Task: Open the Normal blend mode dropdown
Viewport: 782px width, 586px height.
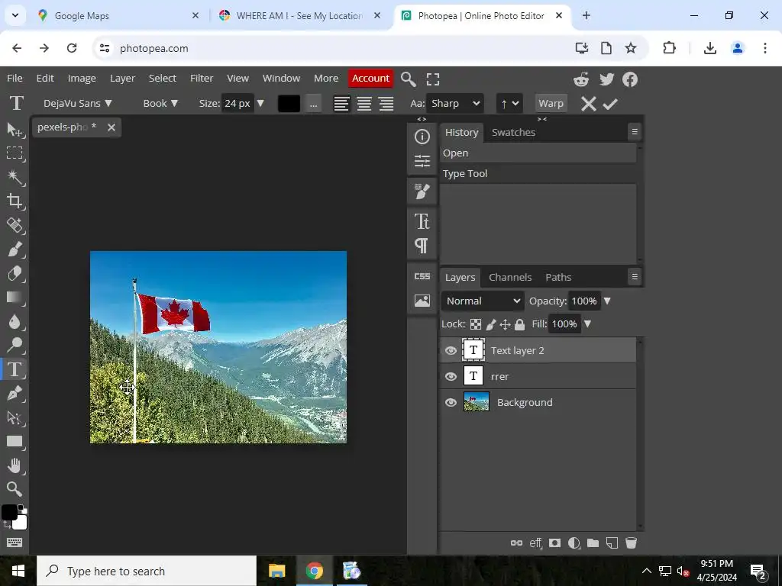Action: (483, 301)
